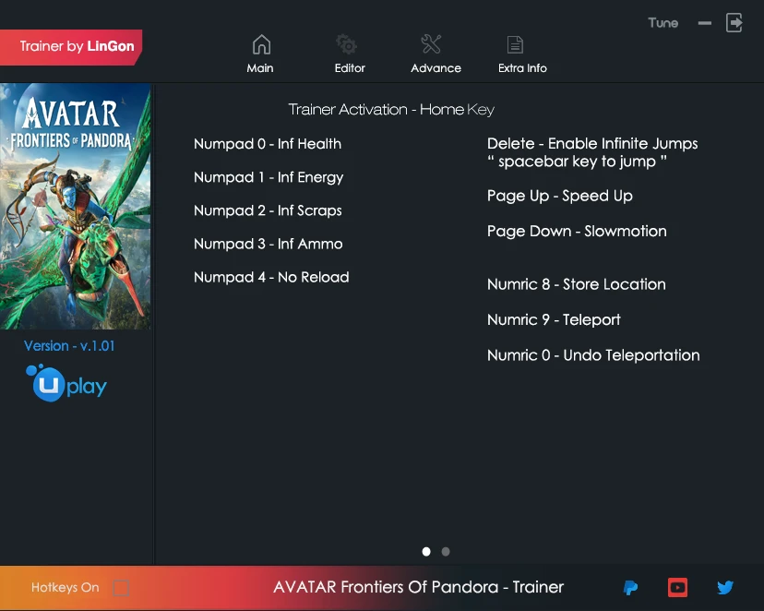Open the Tune menu

663,22
